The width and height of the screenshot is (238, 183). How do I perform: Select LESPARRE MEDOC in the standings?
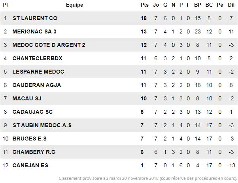pos(38,72)
